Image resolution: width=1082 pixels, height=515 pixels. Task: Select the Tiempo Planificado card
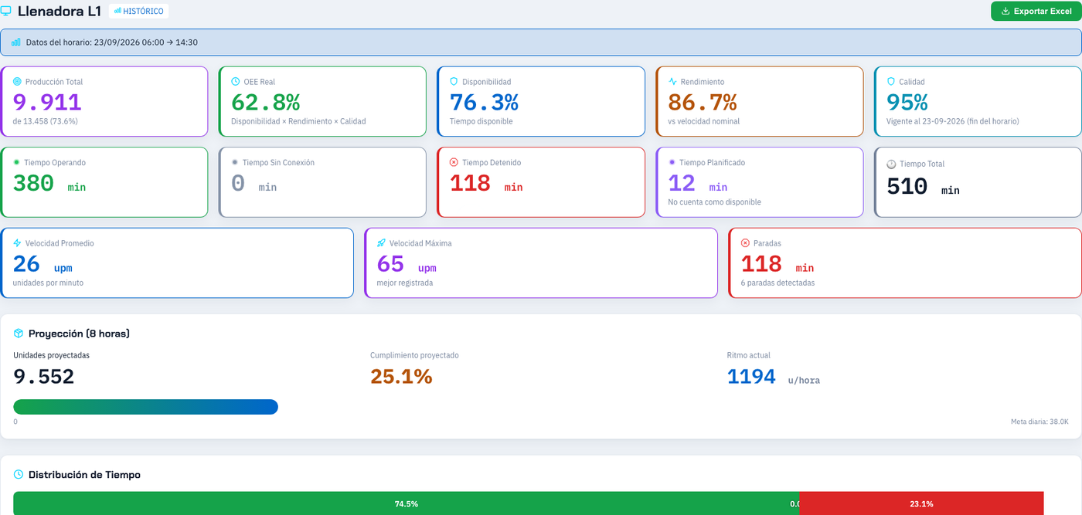click(760, 182)
